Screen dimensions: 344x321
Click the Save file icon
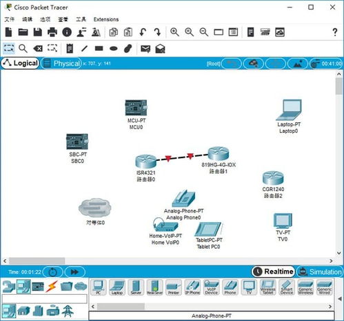38,32
